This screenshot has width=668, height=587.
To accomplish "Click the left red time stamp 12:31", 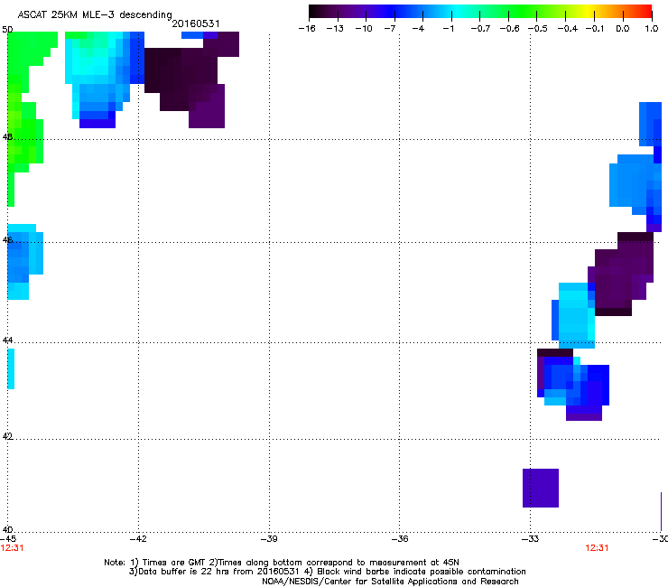I will click(12, 548).
